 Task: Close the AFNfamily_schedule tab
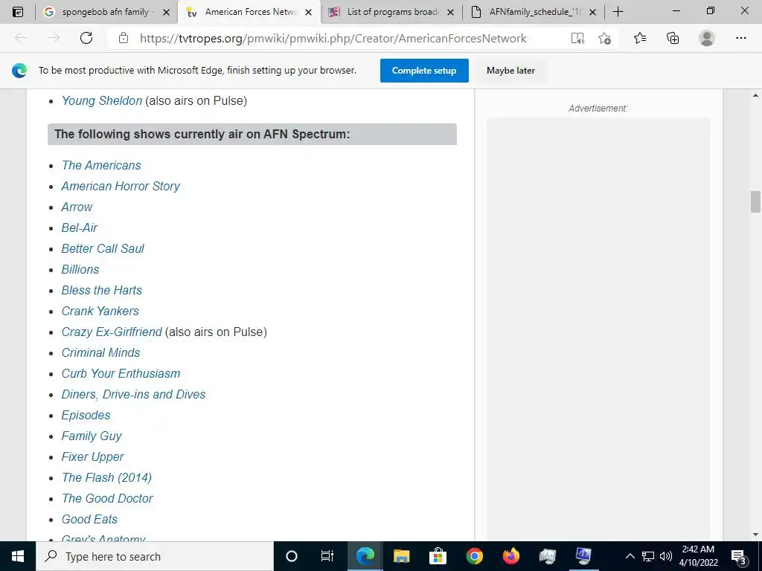(x=592, y=12)
